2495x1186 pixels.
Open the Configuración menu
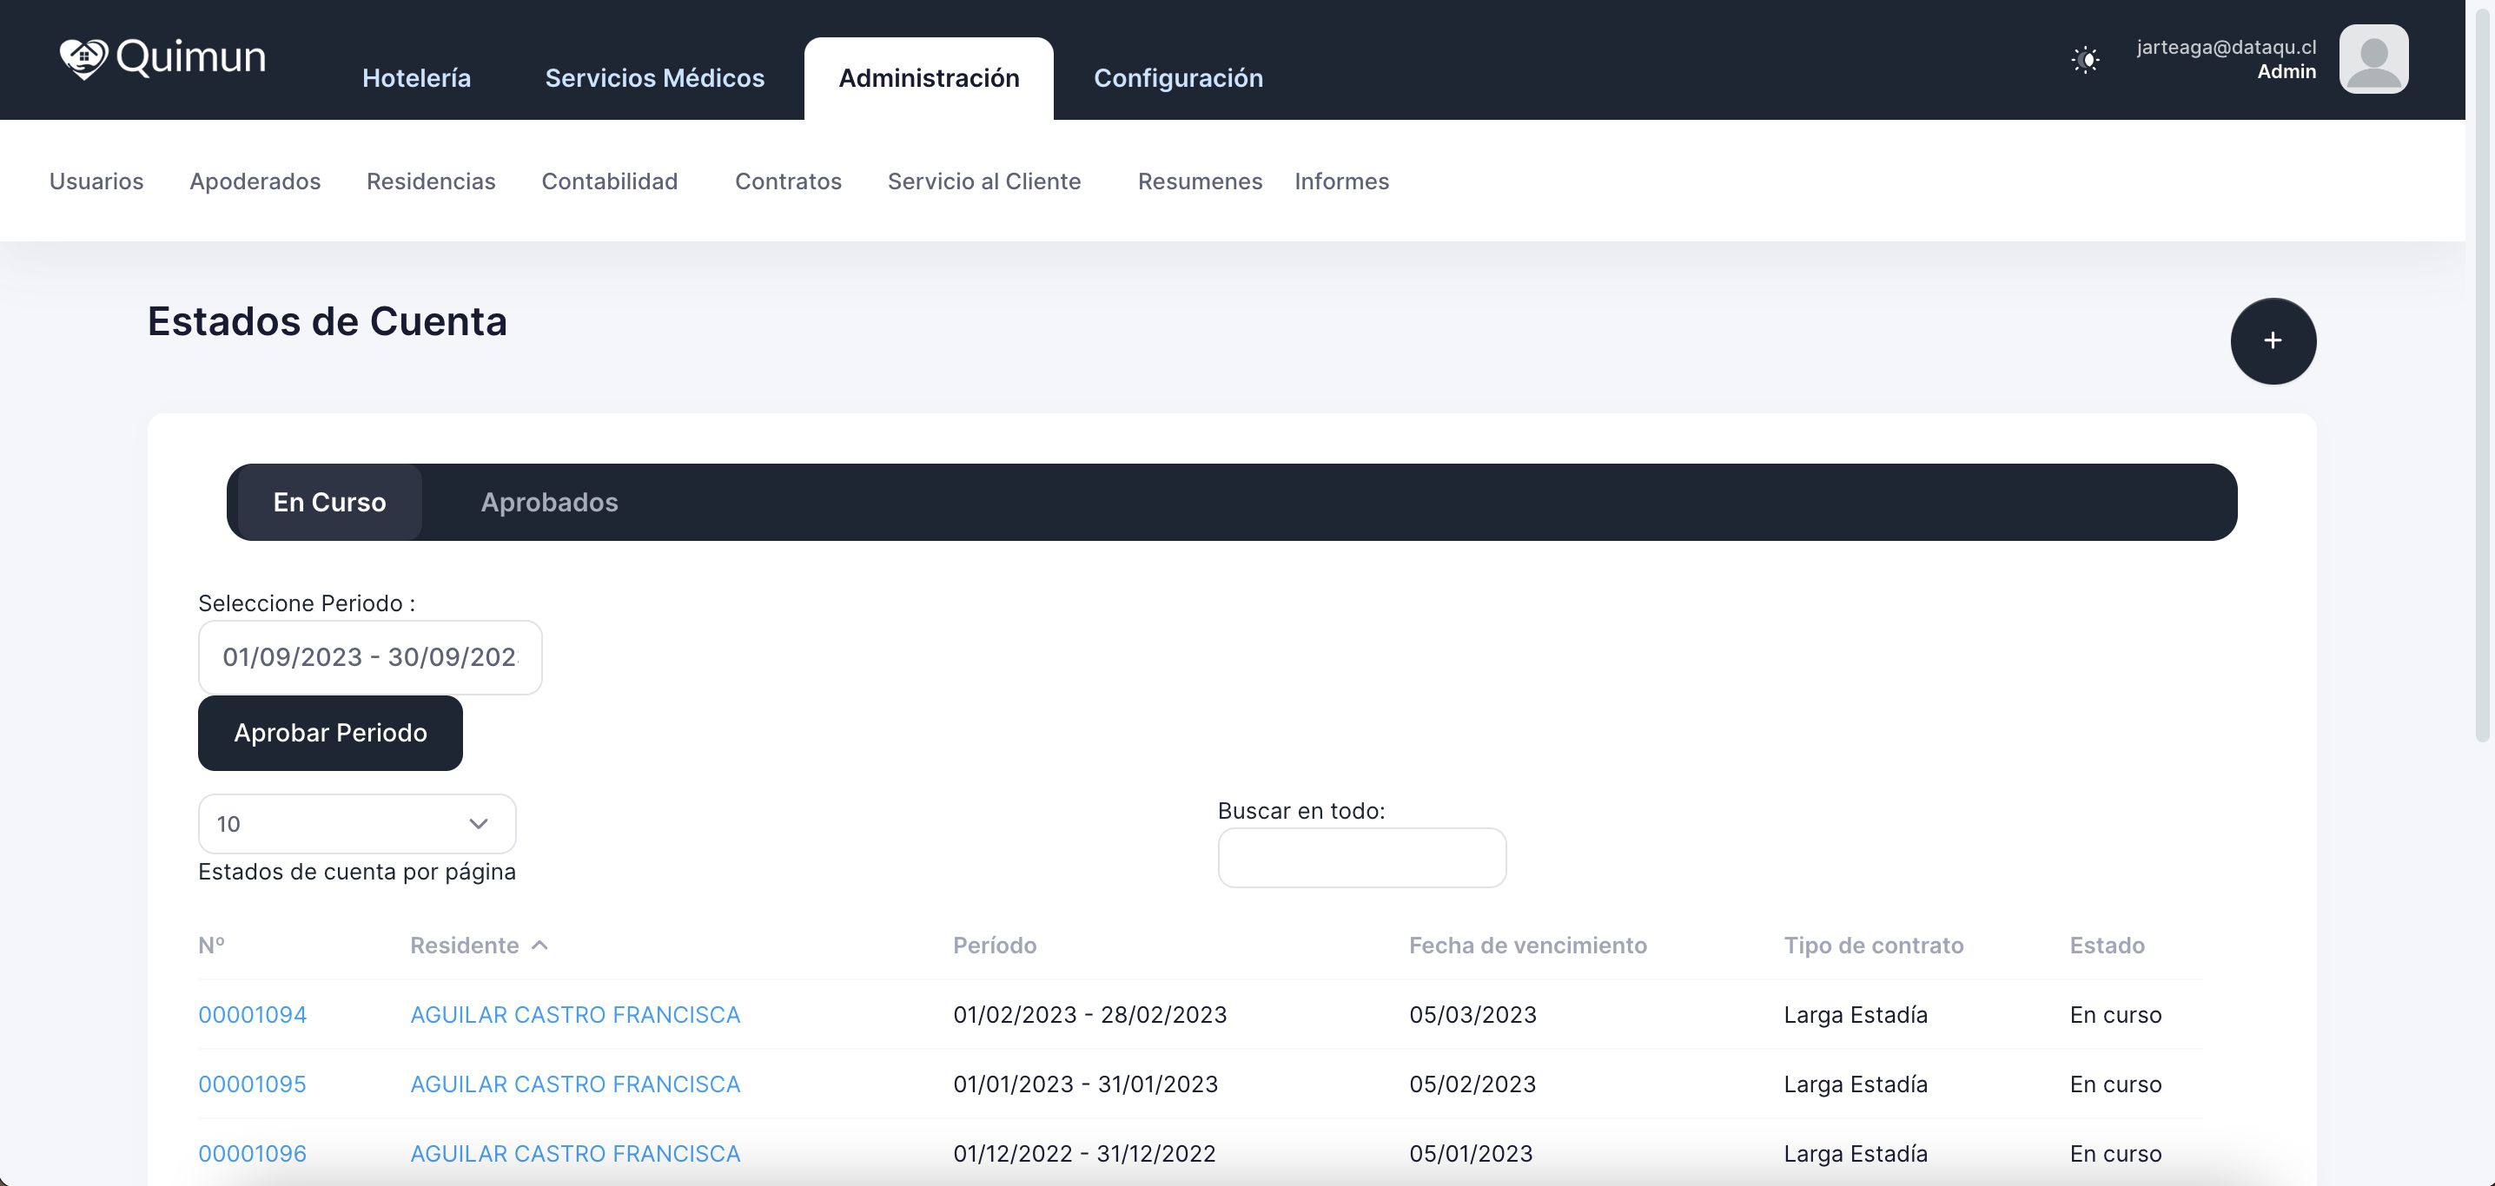click(1178, 77)
